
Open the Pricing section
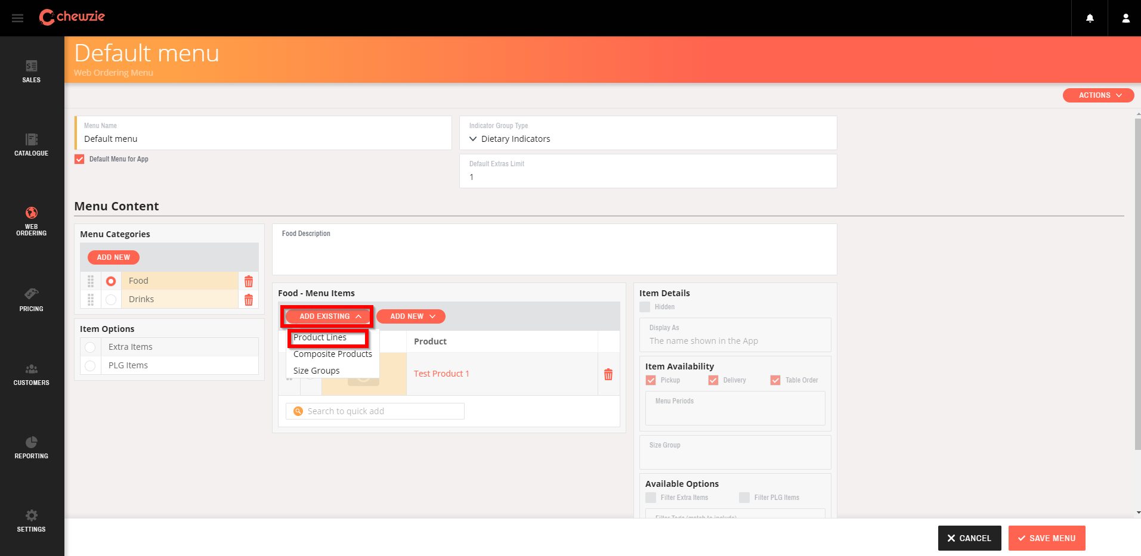(x=32, y=300)
